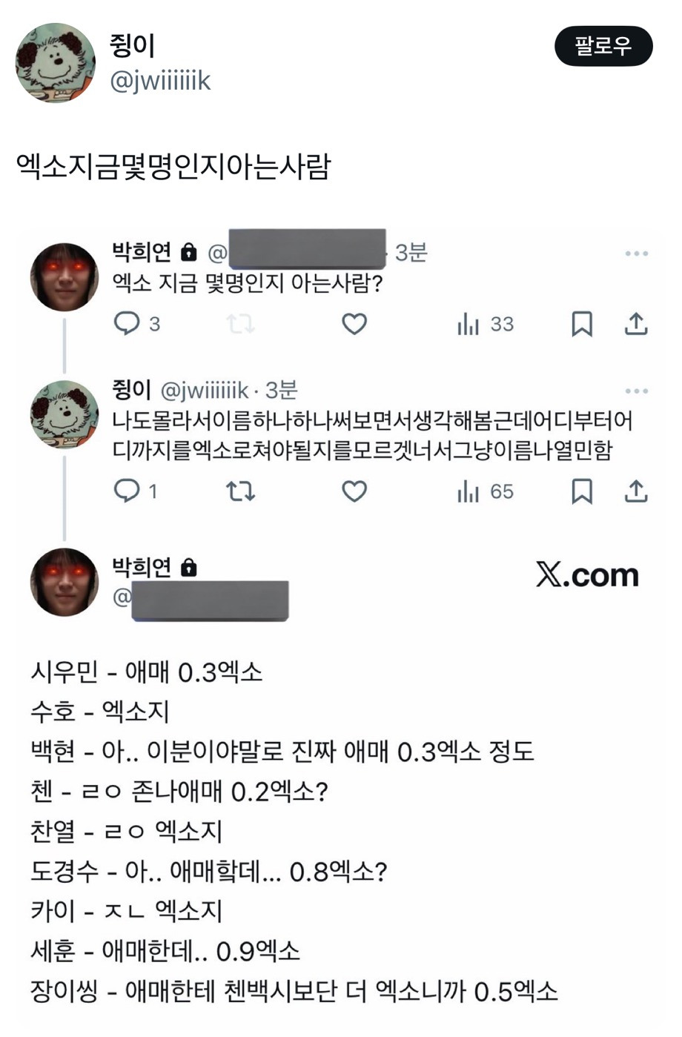Click the 팔로우 follow button

point(603,47)
